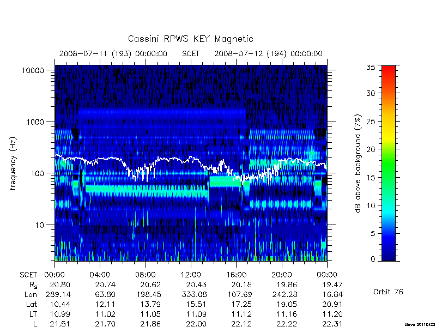Viewport: 436px width, 327px height.
Task: Click the Lon value '16.84'
Action: (332, 294)
